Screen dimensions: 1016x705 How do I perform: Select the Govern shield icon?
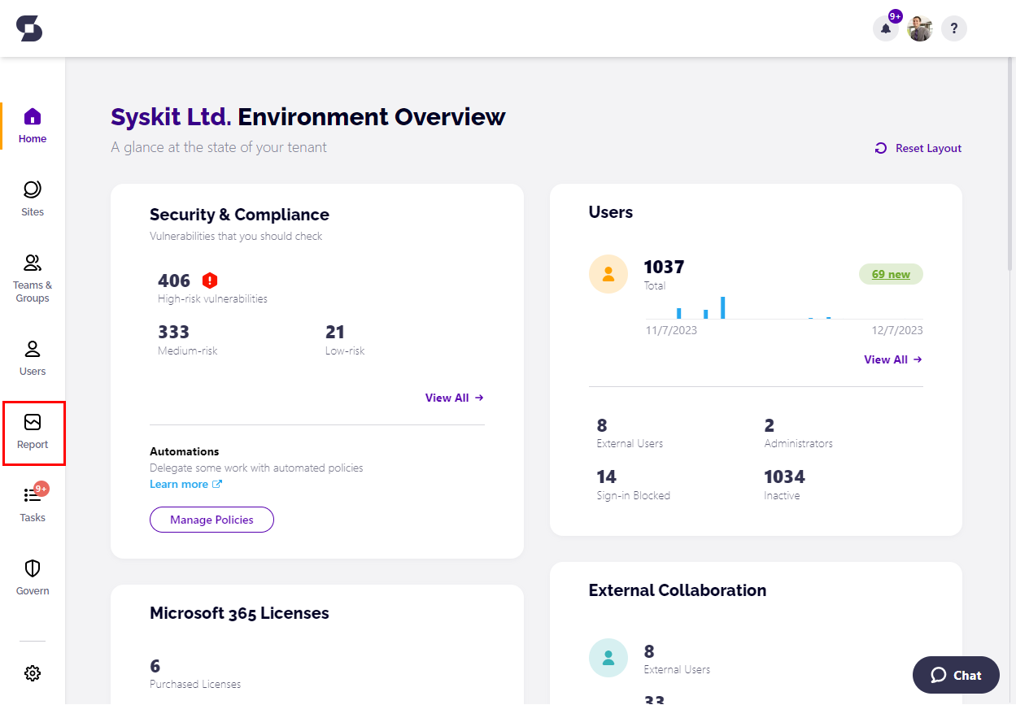pyautogui.click(x=32, y=575)
